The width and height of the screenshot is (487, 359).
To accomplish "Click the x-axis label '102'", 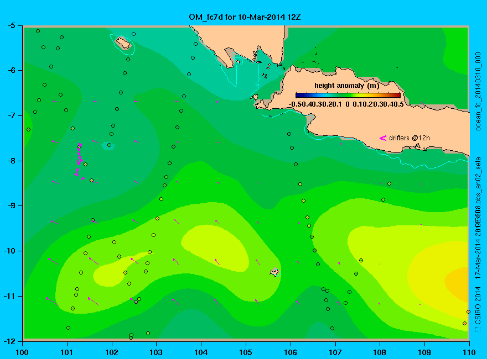I will [x=111, y=352].
